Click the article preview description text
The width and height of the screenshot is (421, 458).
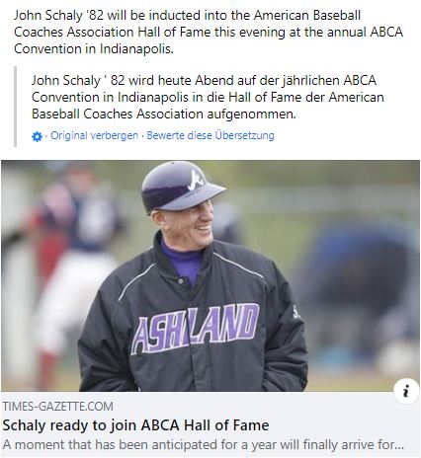[x=204, y=445]
